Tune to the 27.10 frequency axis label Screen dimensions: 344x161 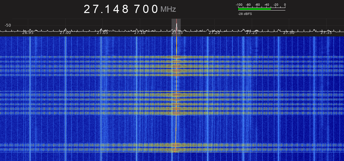tap(140, 33)
